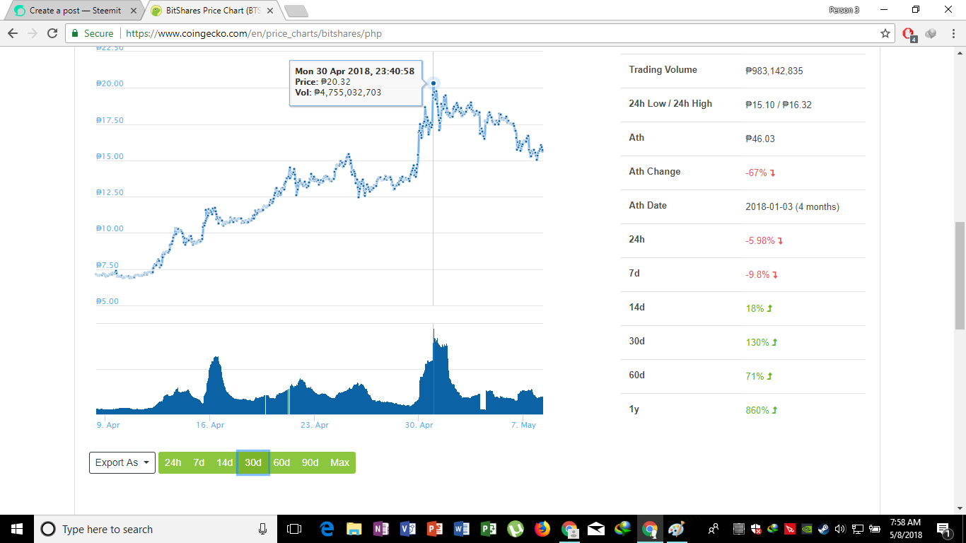
Task: Click the Ath value ₱46.03
Action: pos(760,139)
